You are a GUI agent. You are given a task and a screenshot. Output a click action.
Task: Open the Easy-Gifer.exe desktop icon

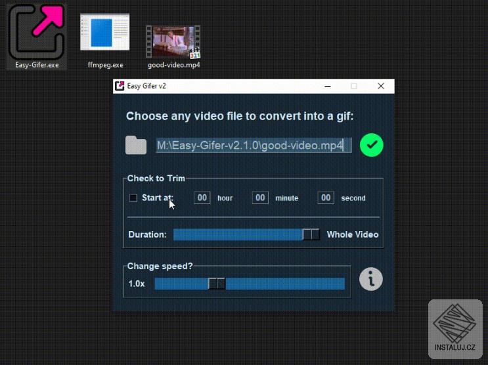click(x=37, y=37)
